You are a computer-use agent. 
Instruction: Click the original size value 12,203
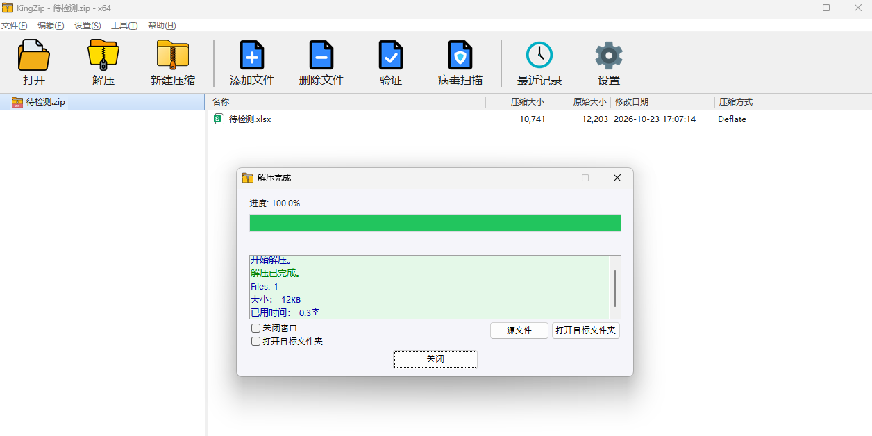tap(595, 119)
